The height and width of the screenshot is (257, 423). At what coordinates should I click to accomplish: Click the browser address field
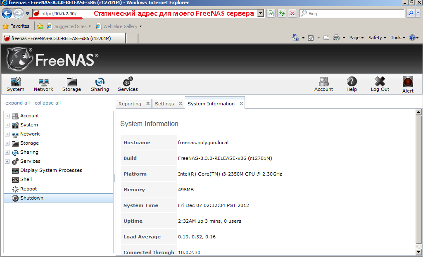(x=145, y=13)
